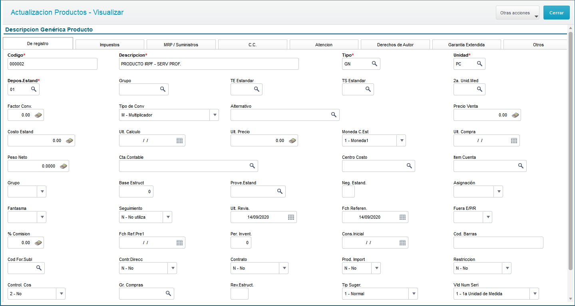
Task: Expand Tipo de Conv dropdown
Action: coord(214,115)
